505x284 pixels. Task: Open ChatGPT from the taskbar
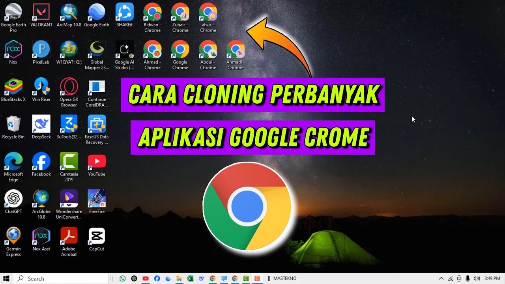coord(134,278)
